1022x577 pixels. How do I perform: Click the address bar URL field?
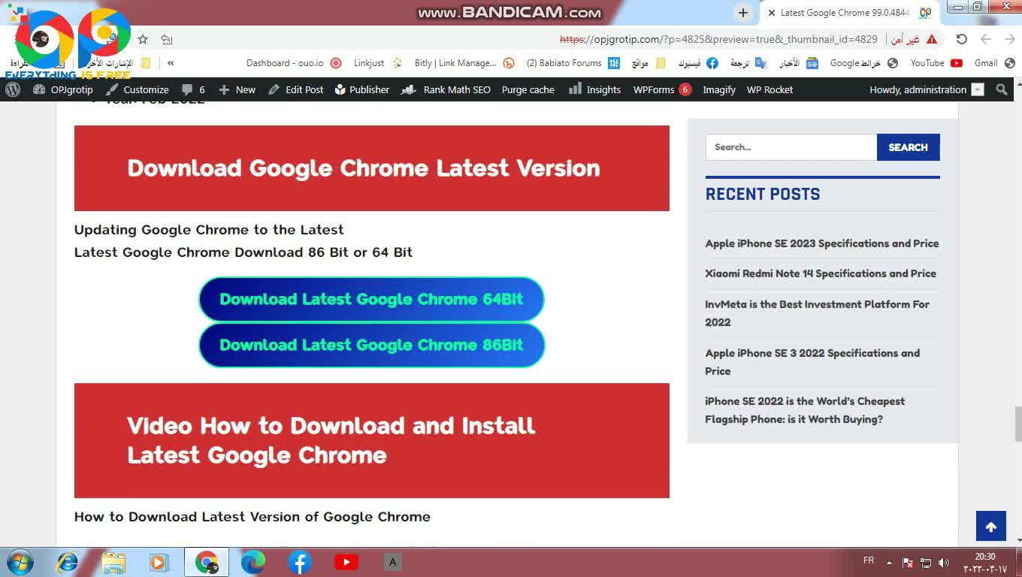[x=718, y=39]
